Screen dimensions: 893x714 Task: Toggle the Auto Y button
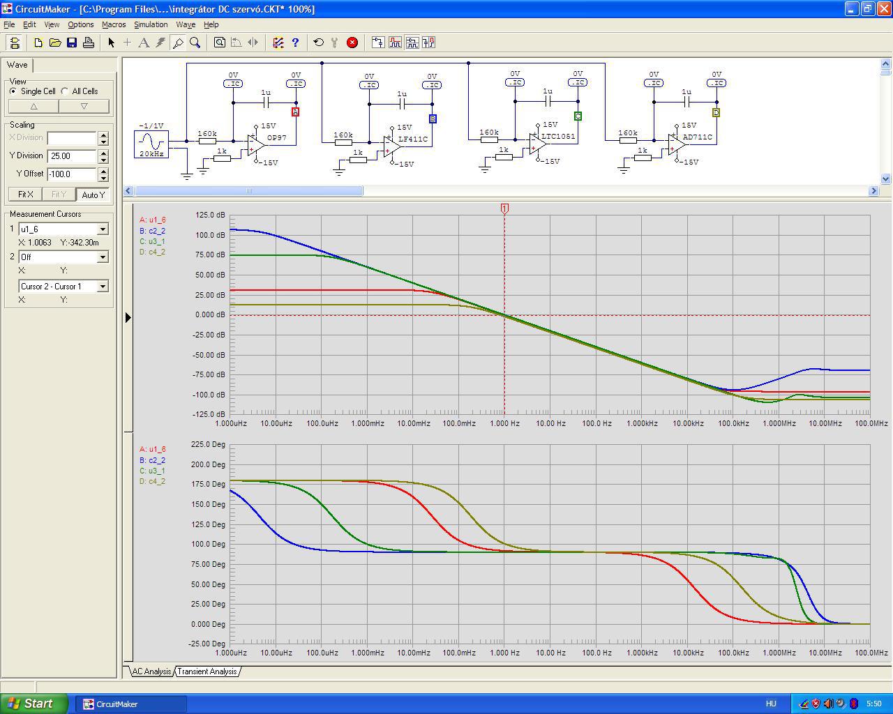point(93,195)
